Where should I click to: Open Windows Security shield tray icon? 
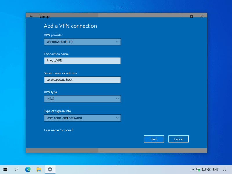click(x=198, y=169)
